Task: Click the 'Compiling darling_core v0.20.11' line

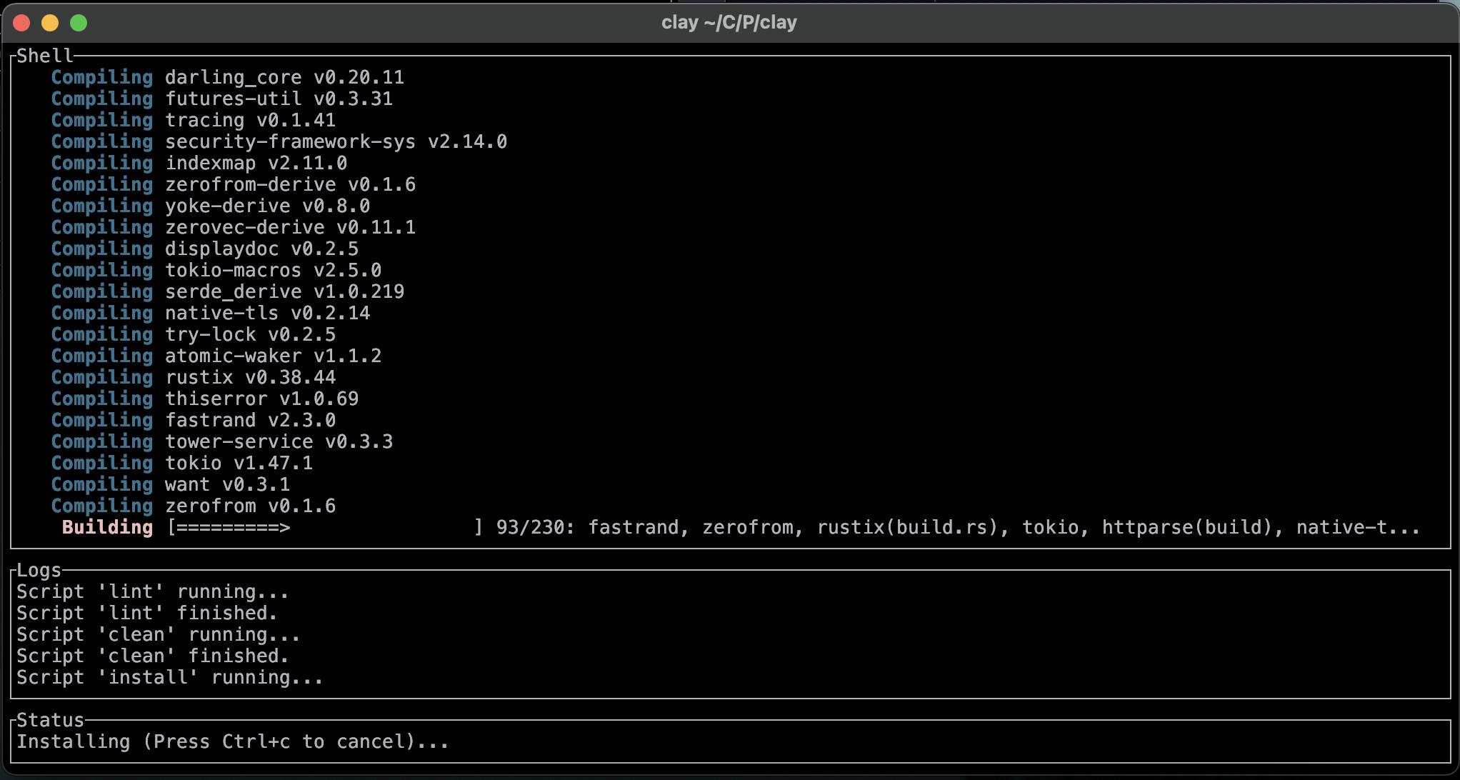Action: (227, 77)
